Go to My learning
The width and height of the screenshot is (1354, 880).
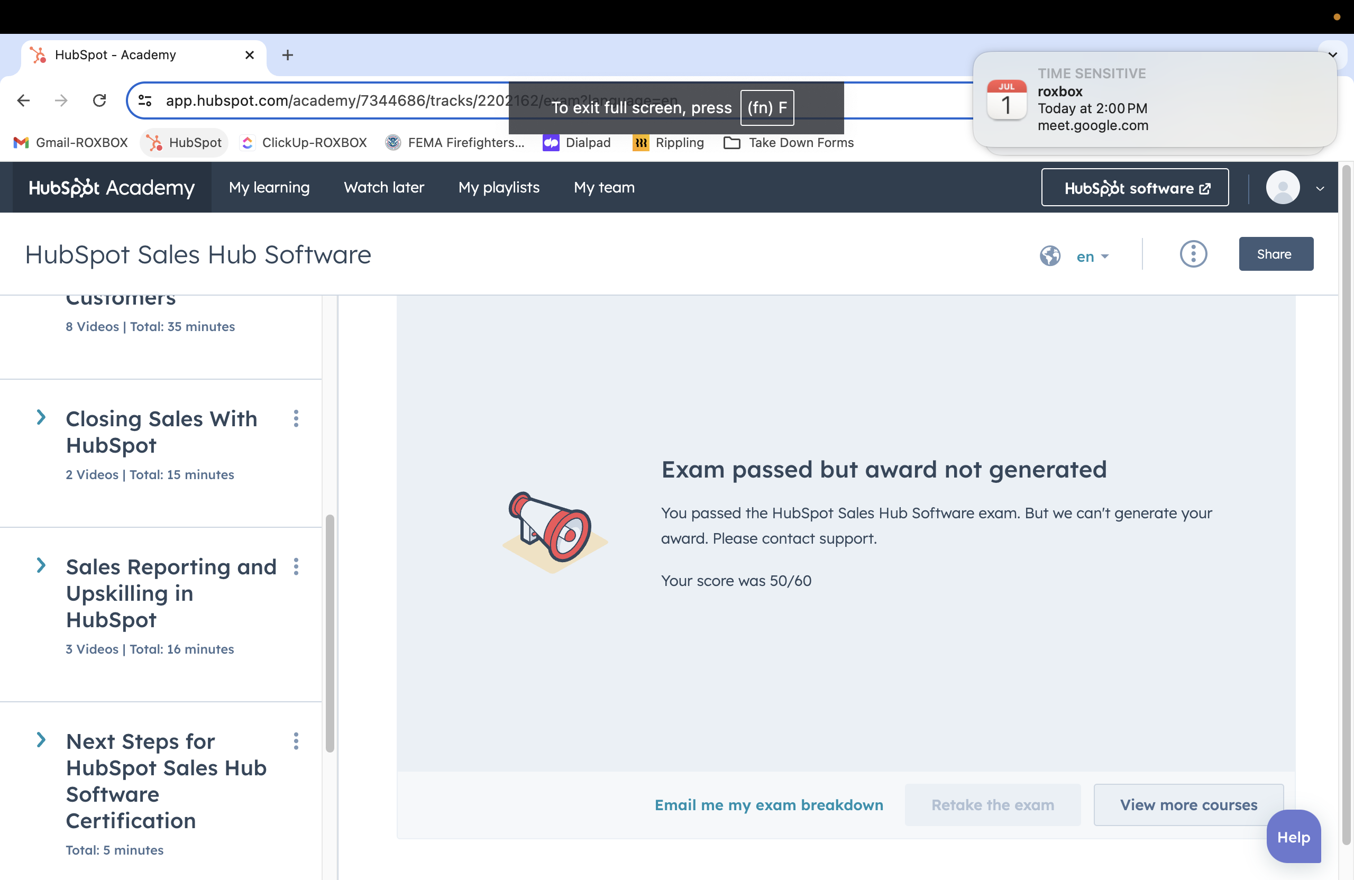click(269, 187)
